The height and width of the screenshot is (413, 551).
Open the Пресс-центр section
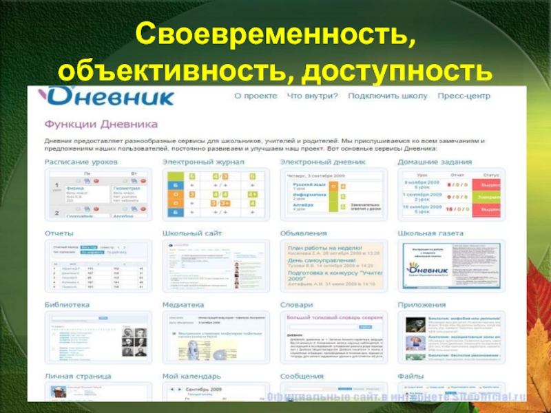pyautogui.click(x=464, y=96)
